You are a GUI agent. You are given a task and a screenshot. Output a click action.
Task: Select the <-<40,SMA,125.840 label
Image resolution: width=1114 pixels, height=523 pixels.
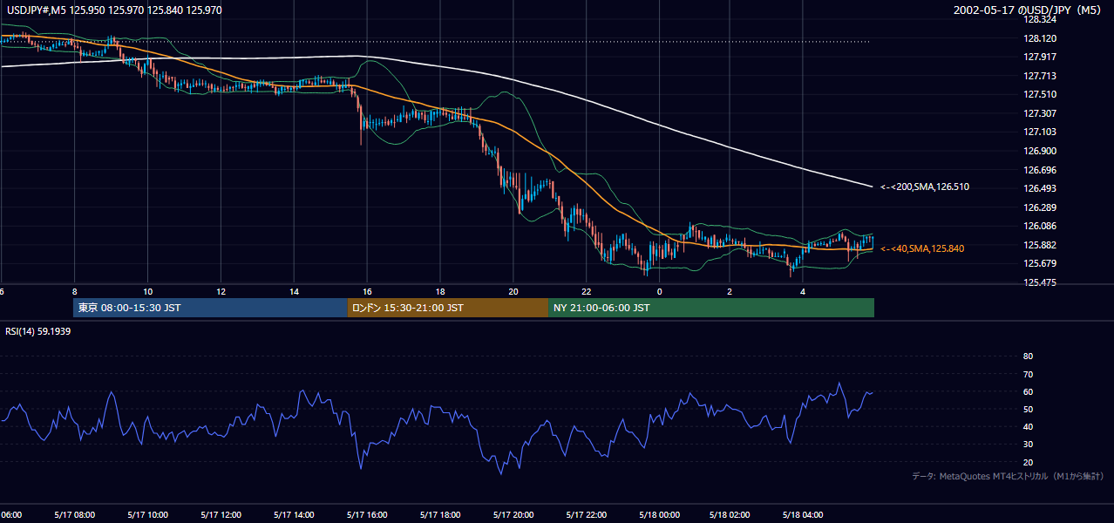click(922, 248)
